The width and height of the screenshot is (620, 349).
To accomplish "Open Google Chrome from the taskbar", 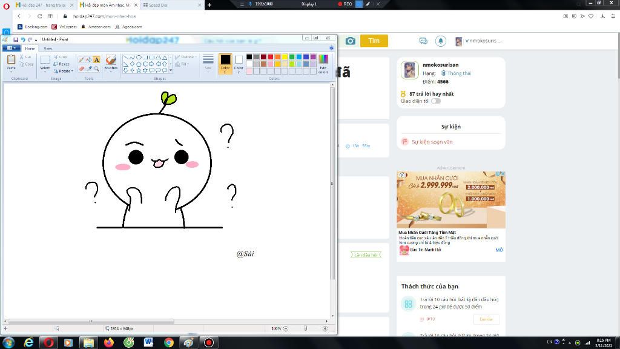I will pos(169,343).
